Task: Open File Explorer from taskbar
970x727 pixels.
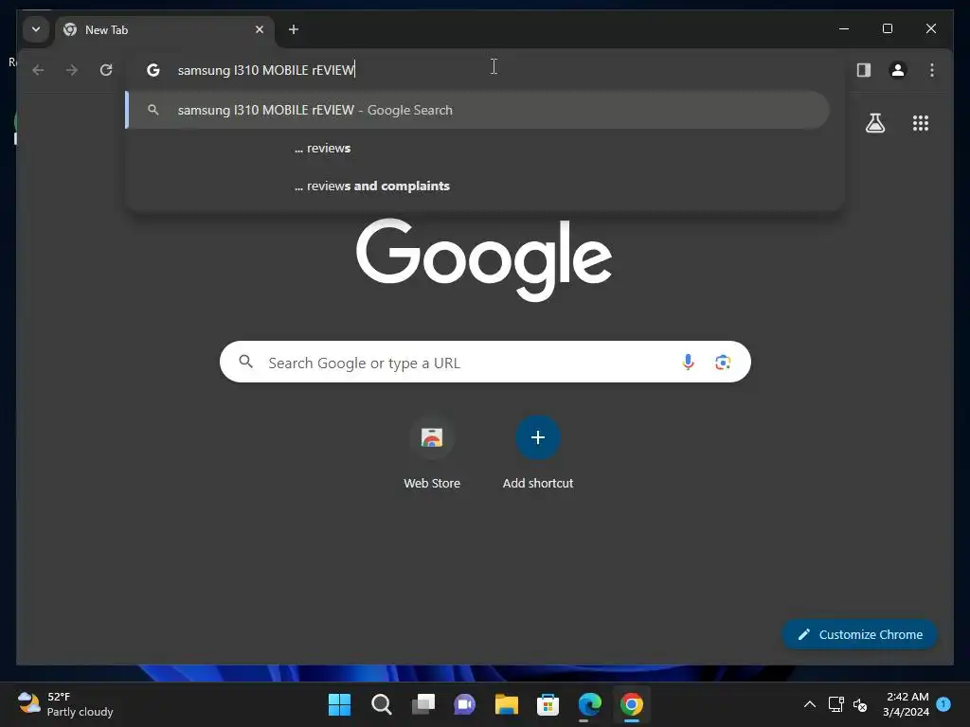Action: [506, 704]
